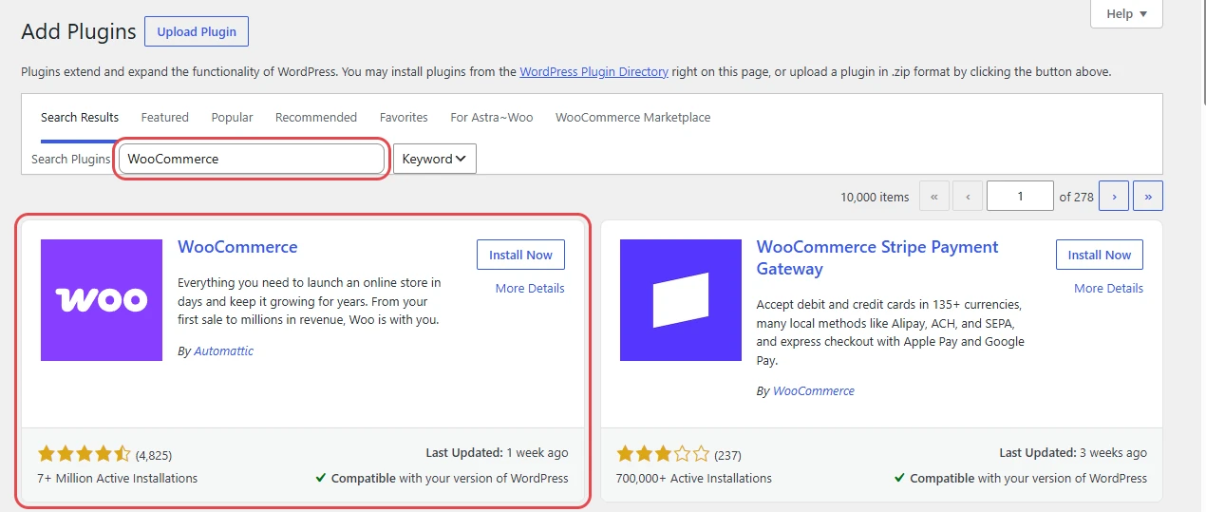Open the Featured plugins tab
The image size is (1206, 512).
point(165,118)
